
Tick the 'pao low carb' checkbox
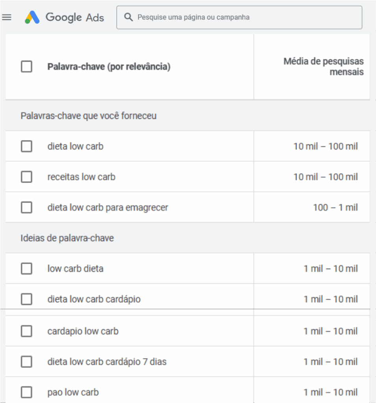26,392
